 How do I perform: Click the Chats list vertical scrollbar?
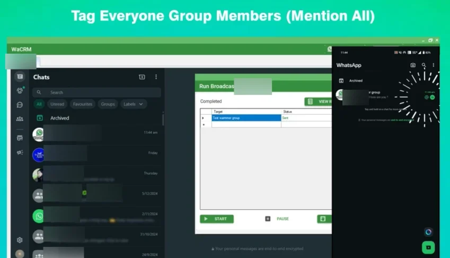click(163, 119)
